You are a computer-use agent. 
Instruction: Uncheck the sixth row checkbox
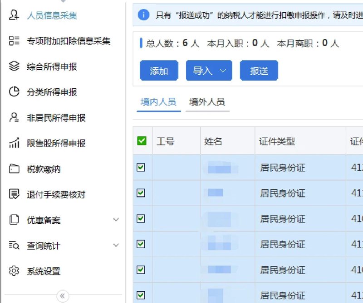coord(141,295)
